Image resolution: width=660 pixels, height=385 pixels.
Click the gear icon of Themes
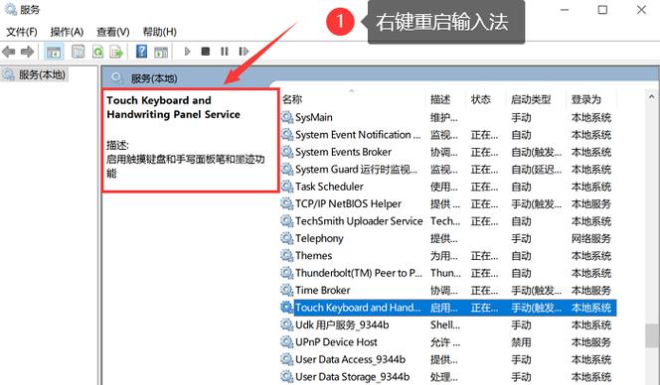pos(287,256)
